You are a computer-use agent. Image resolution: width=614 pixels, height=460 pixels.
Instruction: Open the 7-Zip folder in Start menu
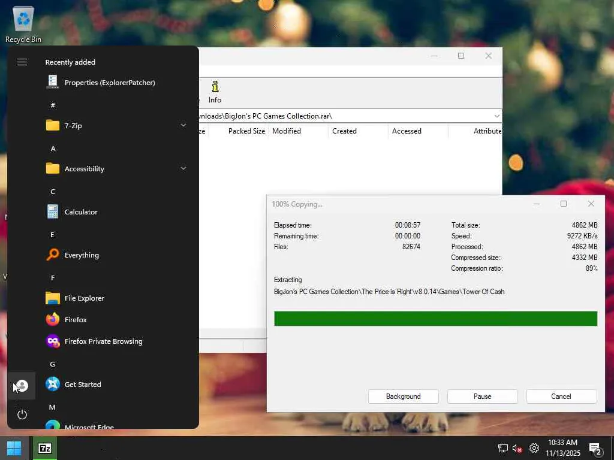coord(116,126)
